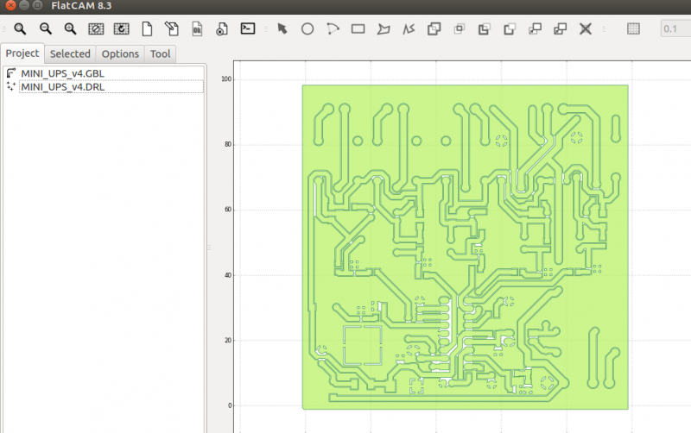
Task: Open the command line shell
Action: 247,28
